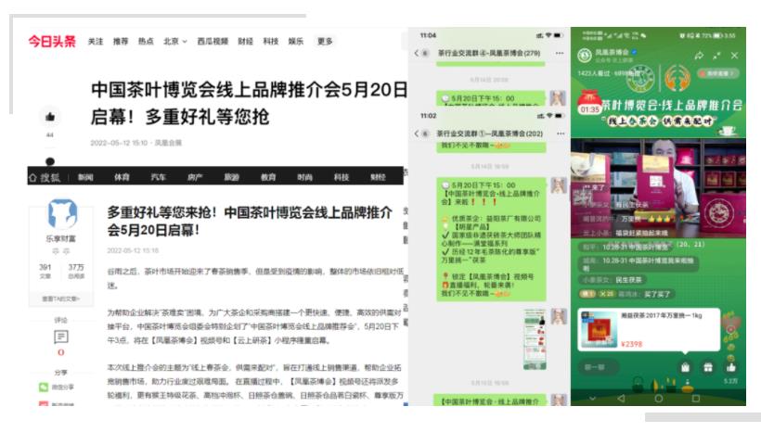Select 关注 tab in Toutiao navigation
This screenshot has height=432, width=761.
[x=96, y=41]
